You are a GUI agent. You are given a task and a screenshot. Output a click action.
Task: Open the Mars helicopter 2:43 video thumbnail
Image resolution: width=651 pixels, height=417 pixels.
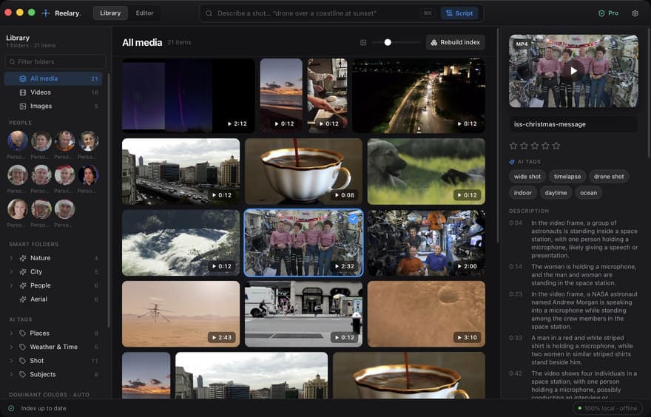pos(181,314)
